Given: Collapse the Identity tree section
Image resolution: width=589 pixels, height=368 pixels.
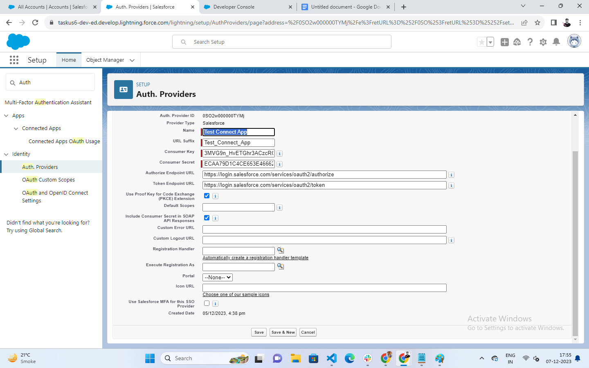Looking at the screenshot, I should (6, 154).
